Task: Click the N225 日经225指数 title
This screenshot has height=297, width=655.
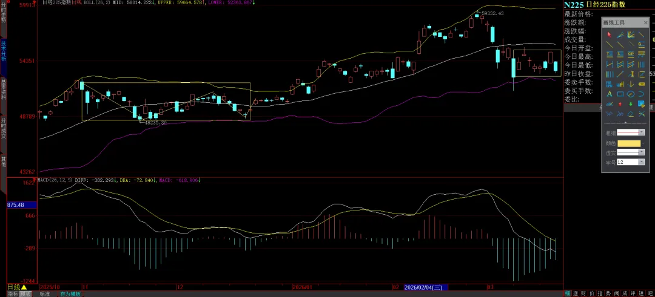Action: (x=594, y=4)
